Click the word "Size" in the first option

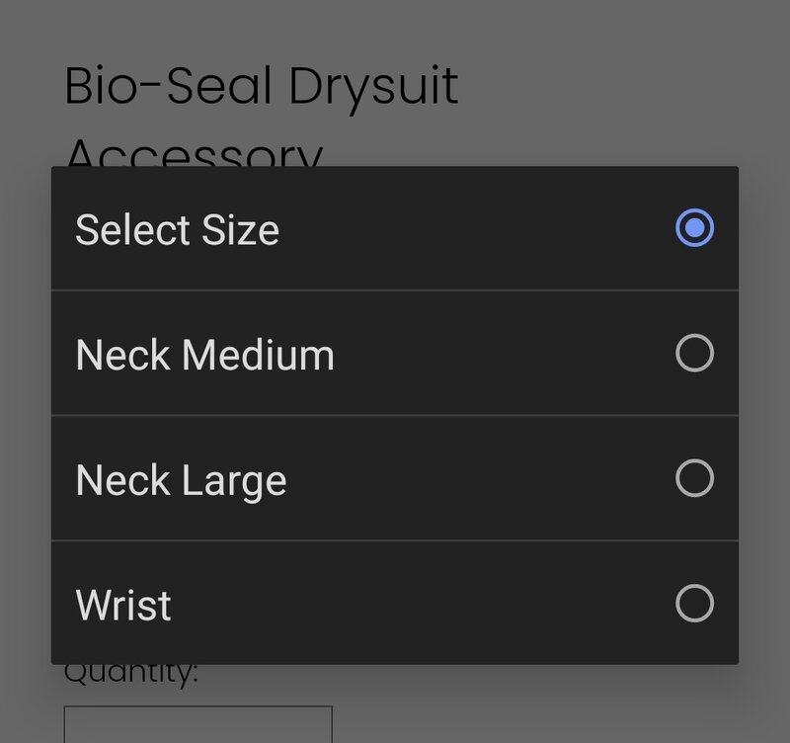pyautogui.click(x=240, y=230)
